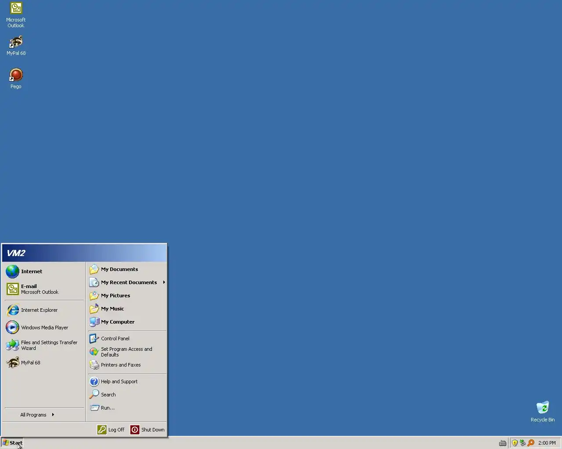
Task: Click the orange magnifier tray icon
Action: click(x=531, y=443)
